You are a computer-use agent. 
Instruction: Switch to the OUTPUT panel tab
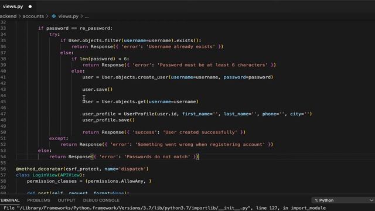[x=66, y=200]
